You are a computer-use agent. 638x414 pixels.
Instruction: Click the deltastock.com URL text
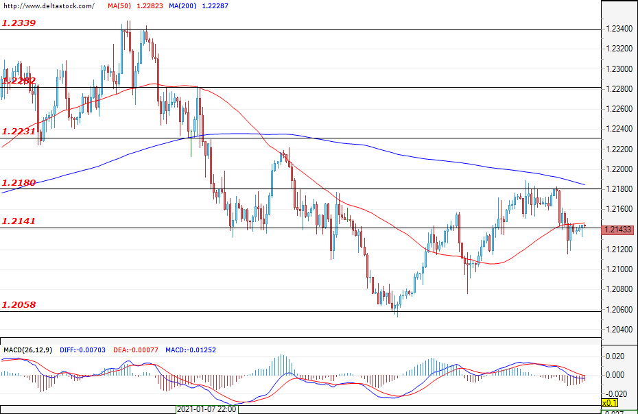[x=49, y=6]
